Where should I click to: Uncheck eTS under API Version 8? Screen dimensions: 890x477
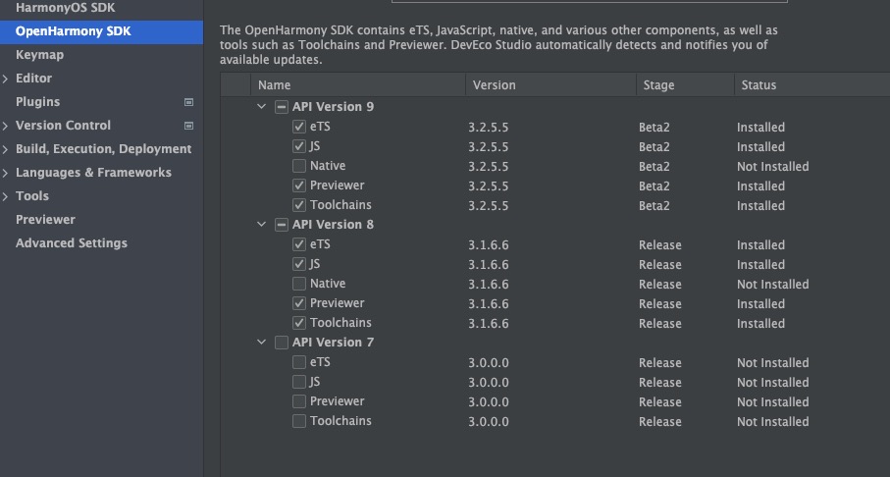299,244
